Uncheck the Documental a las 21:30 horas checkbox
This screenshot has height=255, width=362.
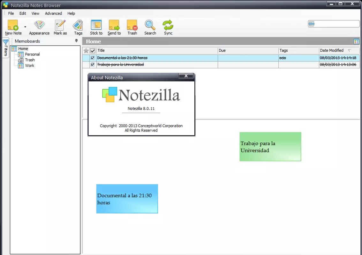[93, 58]
